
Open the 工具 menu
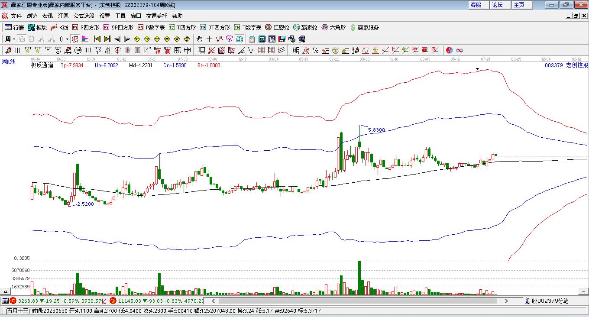coord(120,16)
